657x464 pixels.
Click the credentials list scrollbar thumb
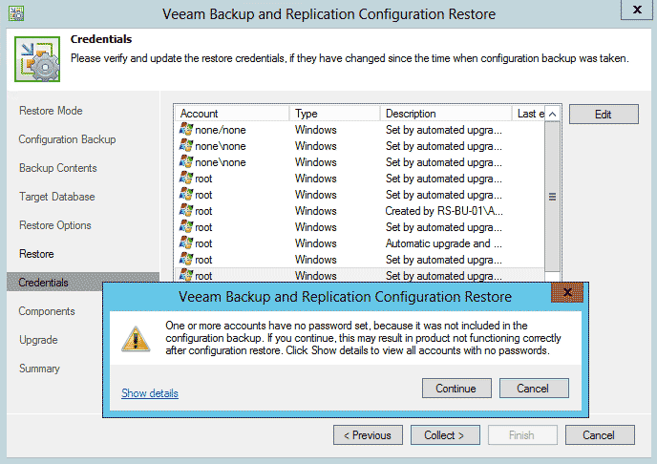(553, 197)
